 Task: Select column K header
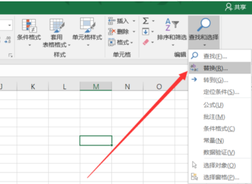(x=33, y=87)
